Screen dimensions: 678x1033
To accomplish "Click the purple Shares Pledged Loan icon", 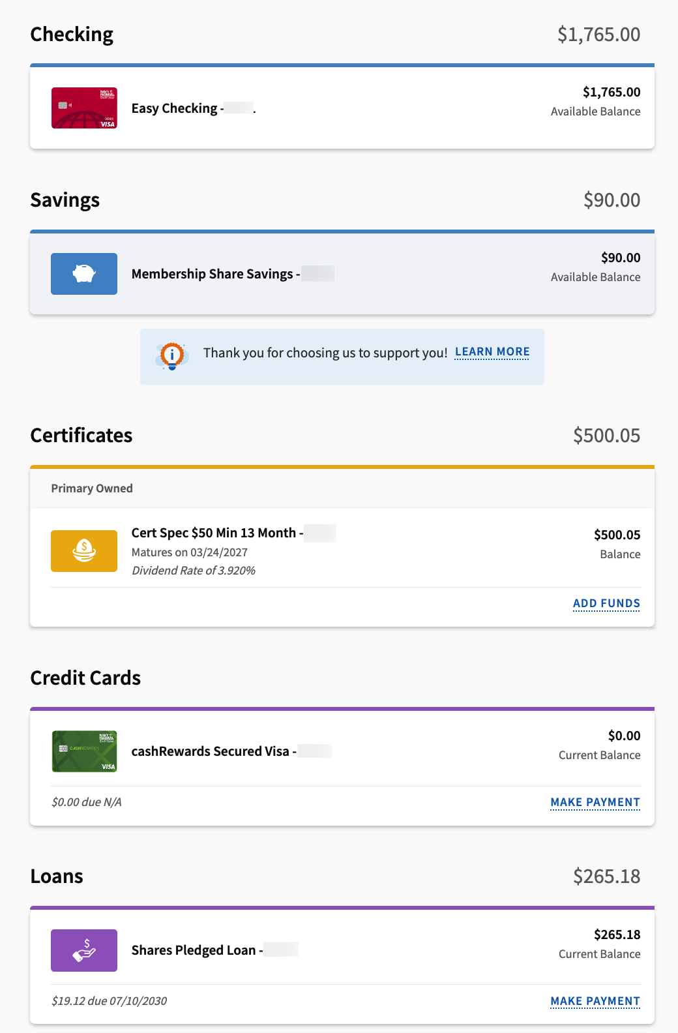I will pos(84,950).
